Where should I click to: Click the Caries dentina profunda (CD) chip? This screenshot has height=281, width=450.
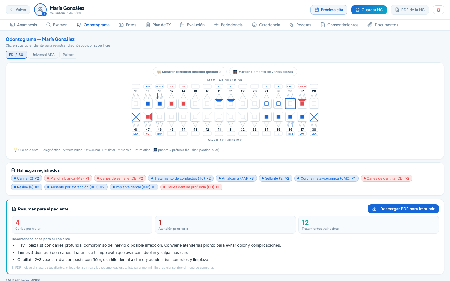[191, 187]
